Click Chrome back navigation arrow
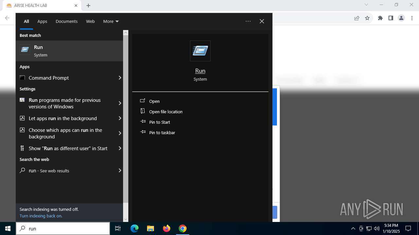Viewport: 419px width, 235px height. (x=7, y=18)
